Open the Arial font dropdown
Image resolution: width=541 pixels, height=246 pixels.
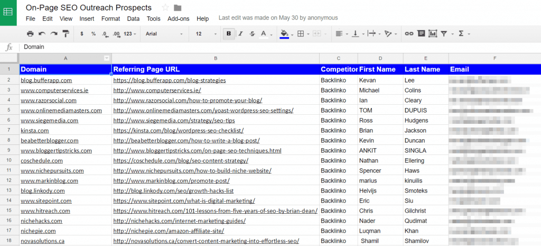click(164, 33)
